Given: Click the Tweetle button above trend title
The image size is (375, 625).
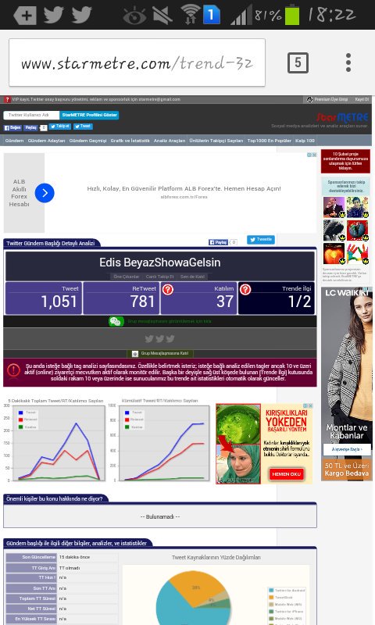Looking at the screenshot, I should tap(261, 240).
